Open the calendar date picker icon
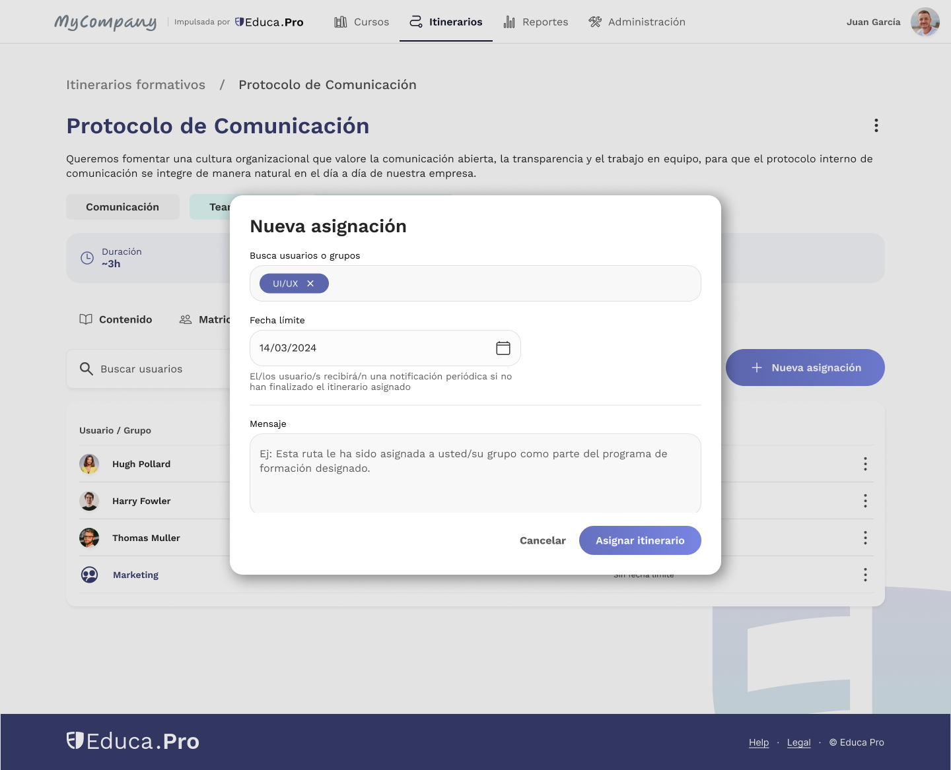 [x=503, y=348]
